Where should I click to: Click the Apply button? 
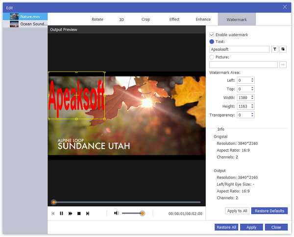point(251,227)
